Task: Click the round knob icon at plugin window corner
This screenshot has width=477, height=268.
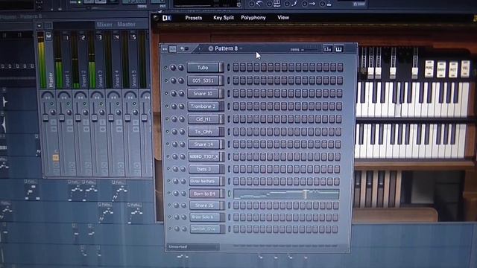Action: [156, 18]
